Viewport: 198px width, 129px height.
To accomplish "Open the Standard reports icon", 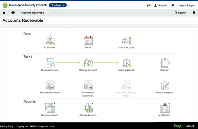I will point(50,108).
